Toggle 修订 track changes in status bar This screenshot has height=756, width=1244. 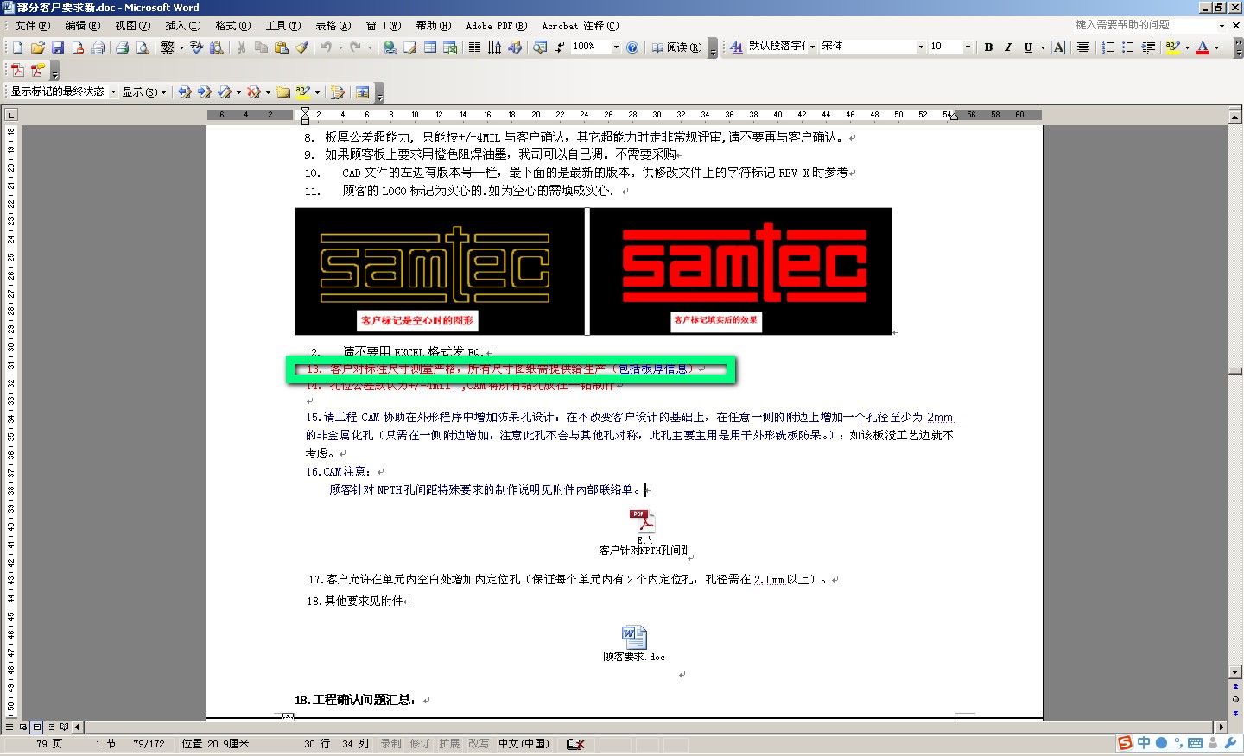click(420, 744)
